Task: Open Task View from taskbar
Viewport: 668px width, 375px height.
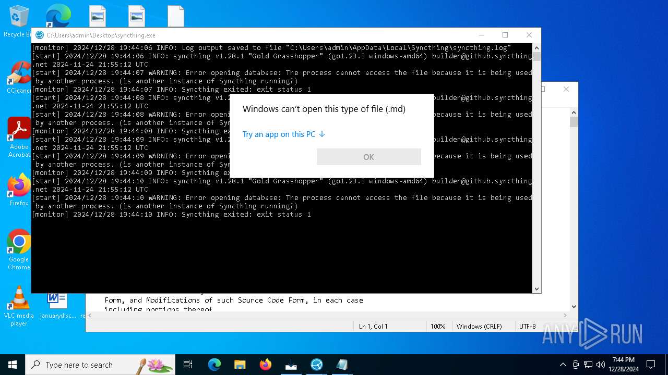Action: coord(188,365)
